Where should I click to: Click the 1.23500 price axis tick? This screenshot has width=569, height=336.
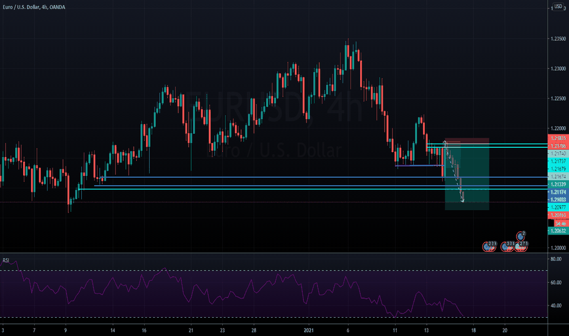[x=558, y=39]
